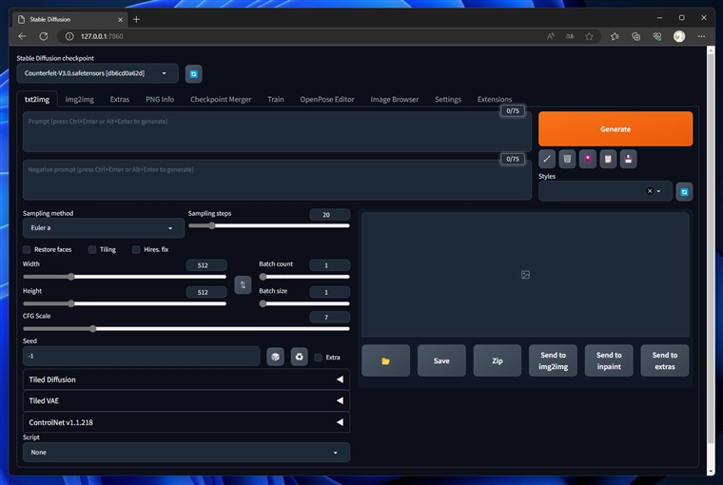Reload the browser page
This screenshot has height=485, width=723.
[x=44, y=36]
